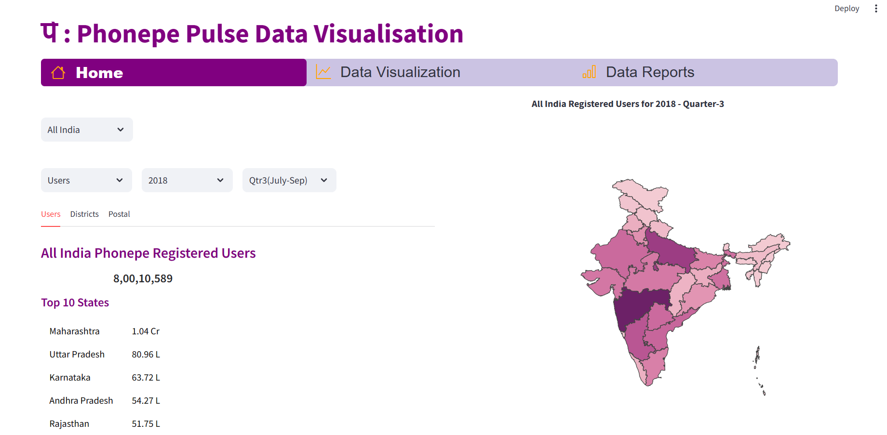Click the total registered users figure 8,00,10,589
The height and width of the screenshot is (435, 887).
coord(143,278)
